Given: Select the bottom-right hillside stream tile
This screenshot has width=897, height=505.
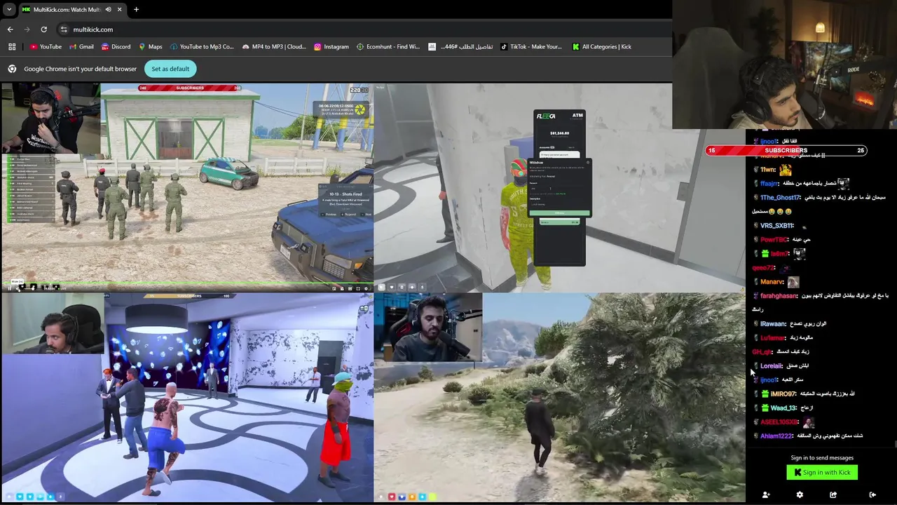Looking at the screenshot, I should pyautogui.click(x=559, y=397).
